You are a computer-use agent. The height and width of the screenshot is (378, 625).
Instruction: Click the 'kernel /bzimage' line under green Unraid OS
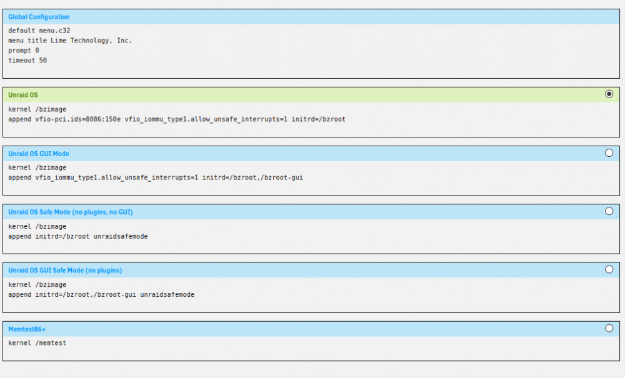pos(37,109)
